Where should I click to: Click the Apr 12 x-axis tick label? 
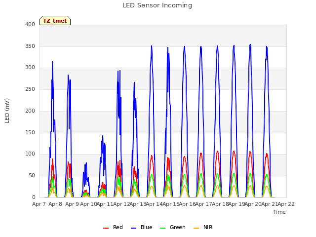121,204
